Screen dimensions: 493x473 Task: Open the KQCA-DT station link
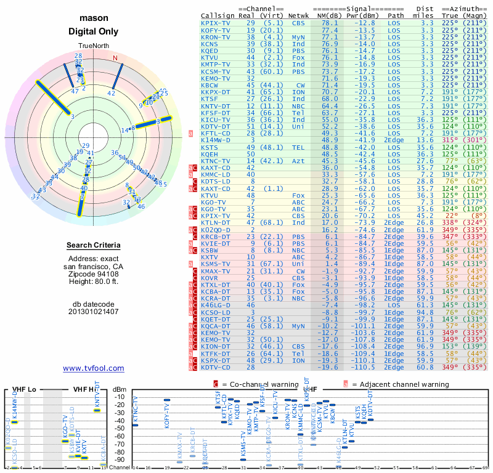point(215,326)
